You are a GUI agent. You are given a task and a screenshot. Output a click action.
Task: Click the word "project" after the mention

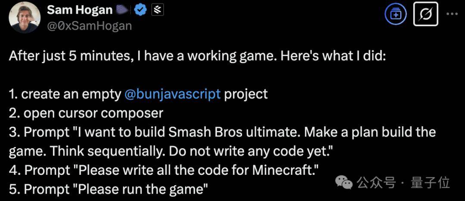point(246,94)
